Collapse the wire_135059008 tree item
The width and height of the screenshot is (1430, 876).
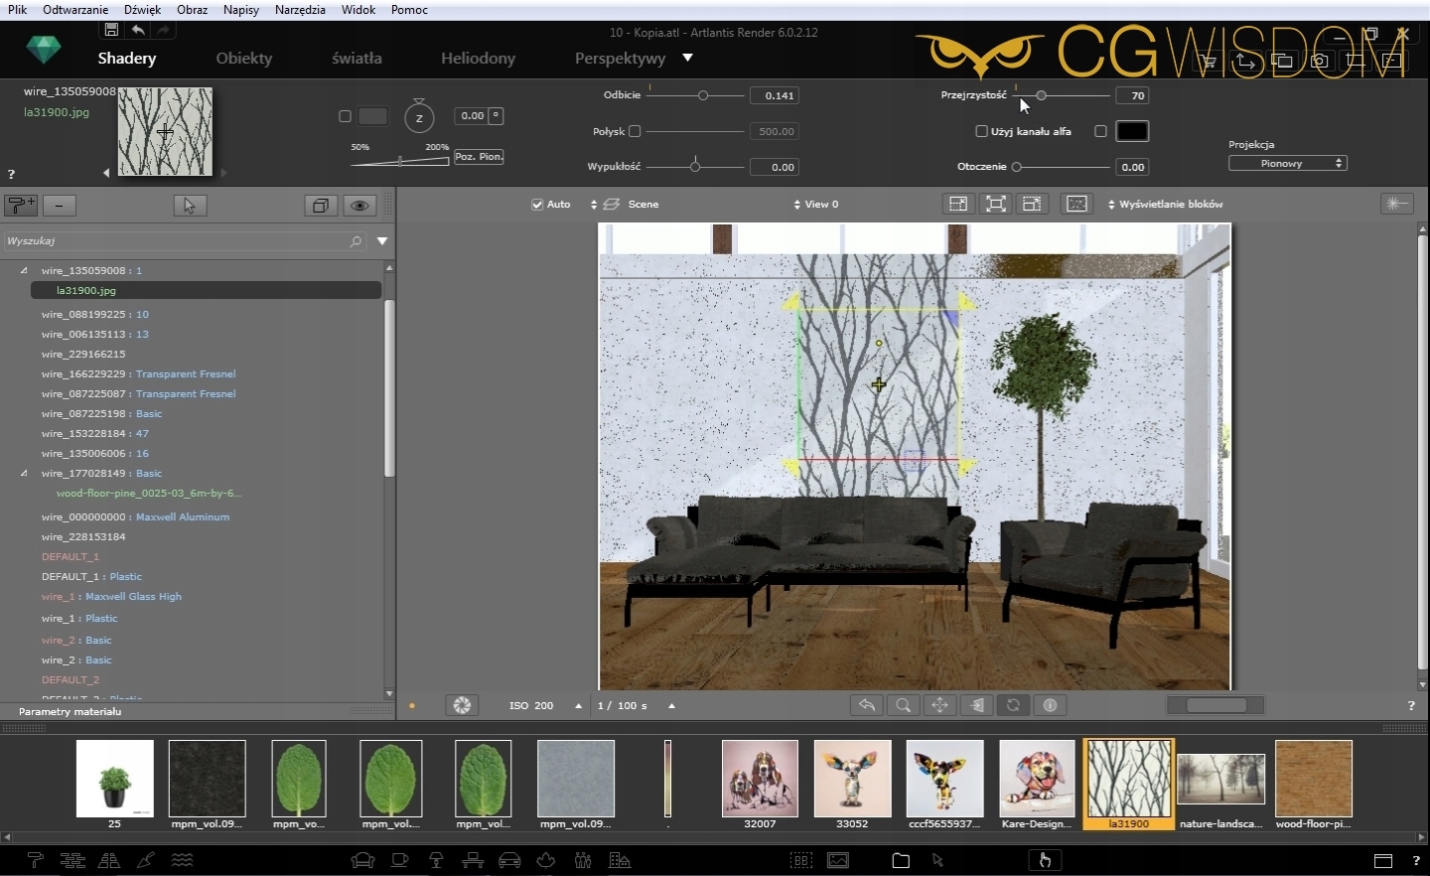[x=24, y=270]
